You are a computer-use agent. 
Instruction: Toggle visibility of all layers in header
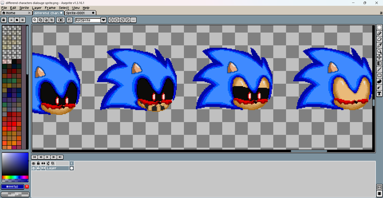[x=34, y=163]
